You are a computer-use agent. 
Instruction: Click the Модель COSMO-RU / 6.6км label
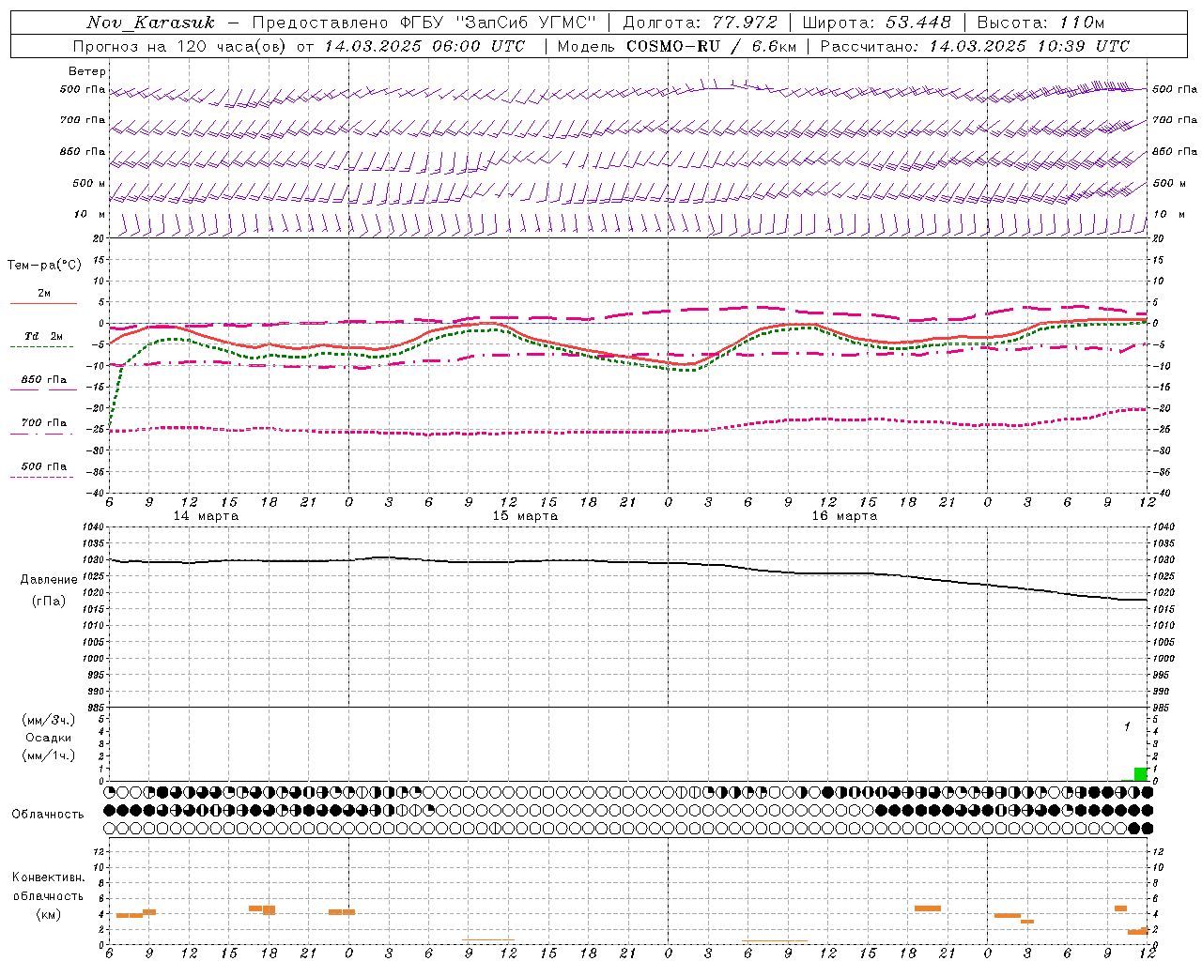pos(677,46)
